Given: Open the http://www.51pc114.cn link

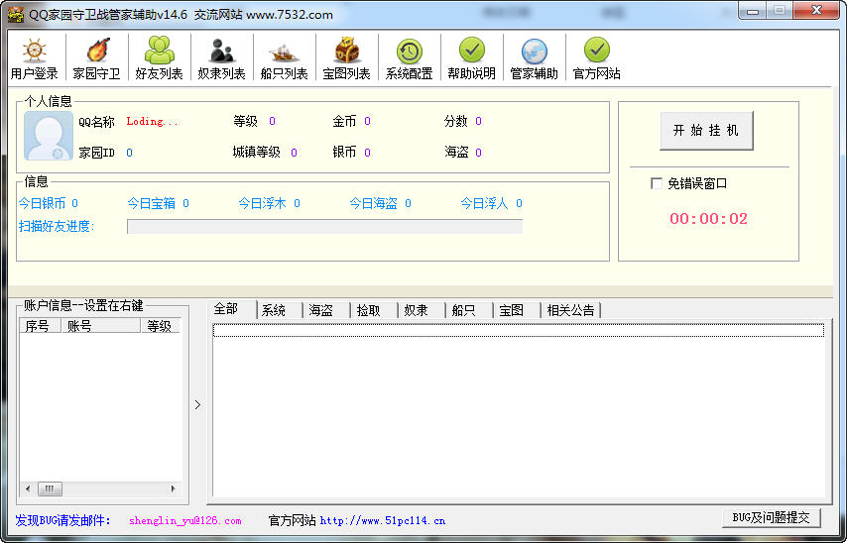Looking at the screenshot, I should [x=383, y=521].
